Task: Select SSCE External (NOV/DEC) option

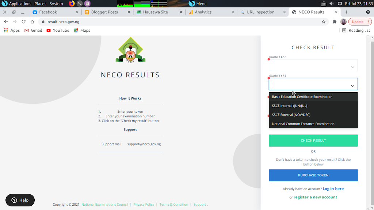Action: pos(313,115)
